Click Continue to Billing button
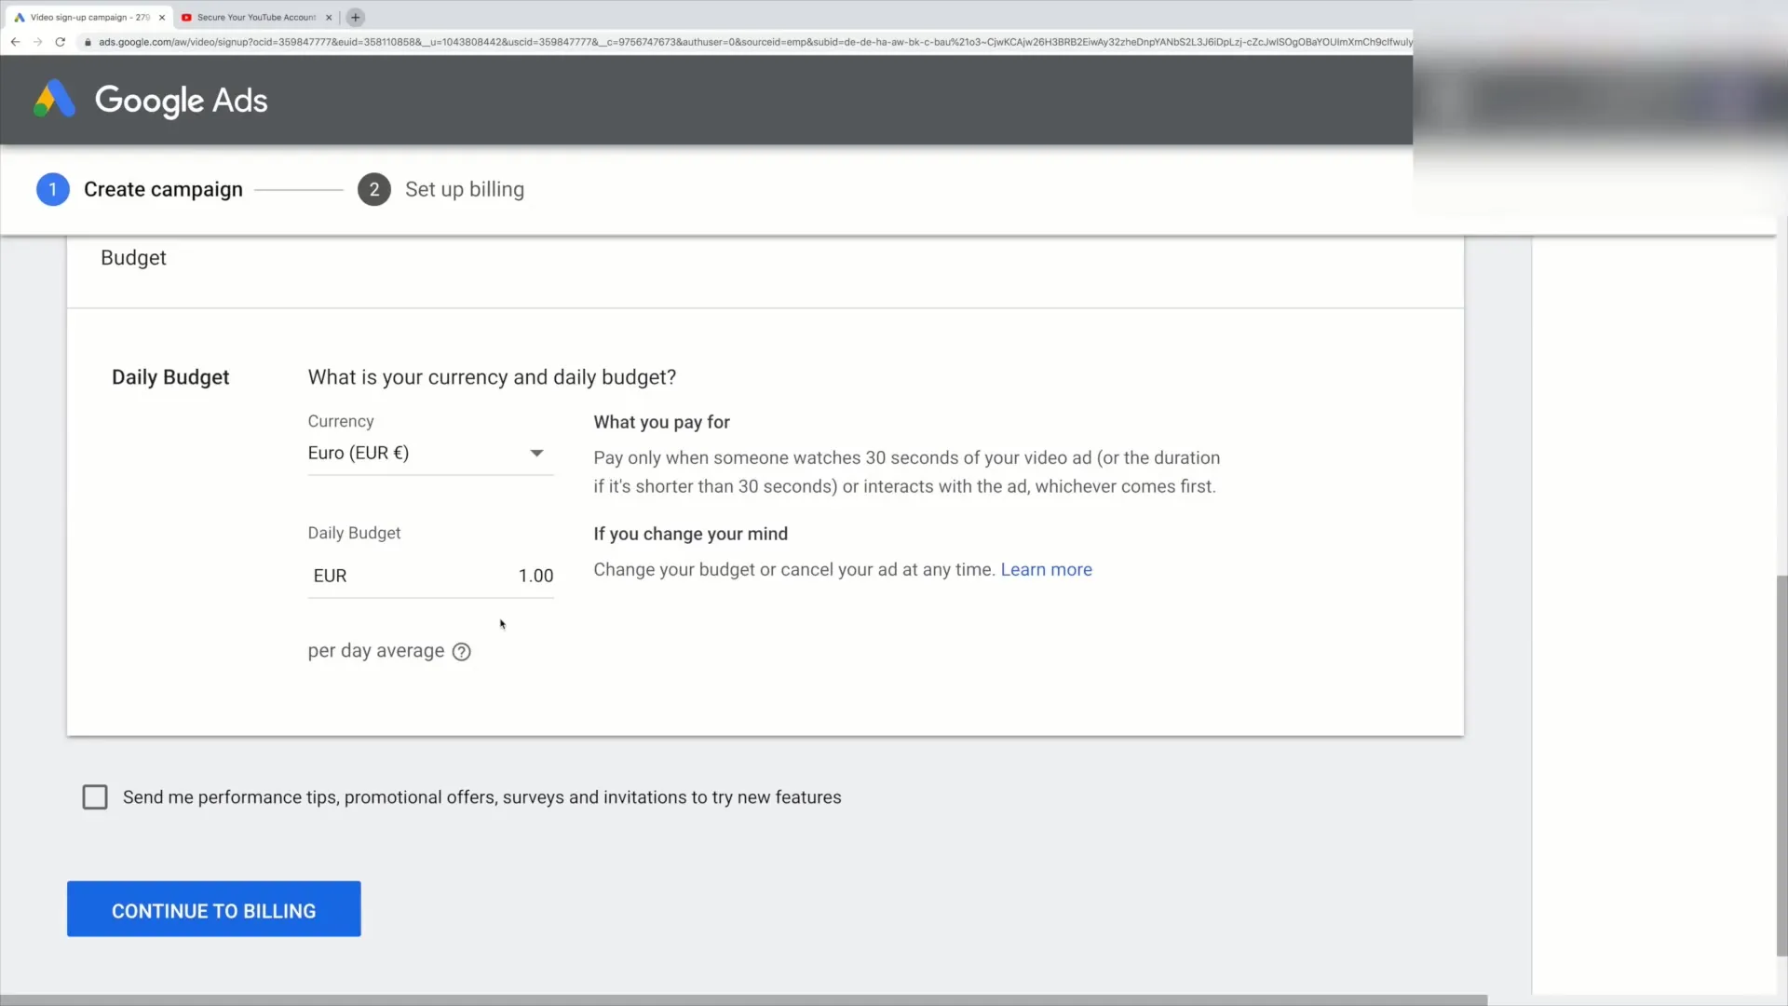Screen dimensions: 1788x1006 coord(214,909)
